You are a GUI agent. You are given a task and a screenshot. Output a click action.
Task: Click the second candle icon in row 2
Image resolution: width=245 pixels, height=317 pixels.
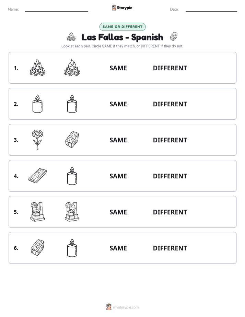pos(72,104)
